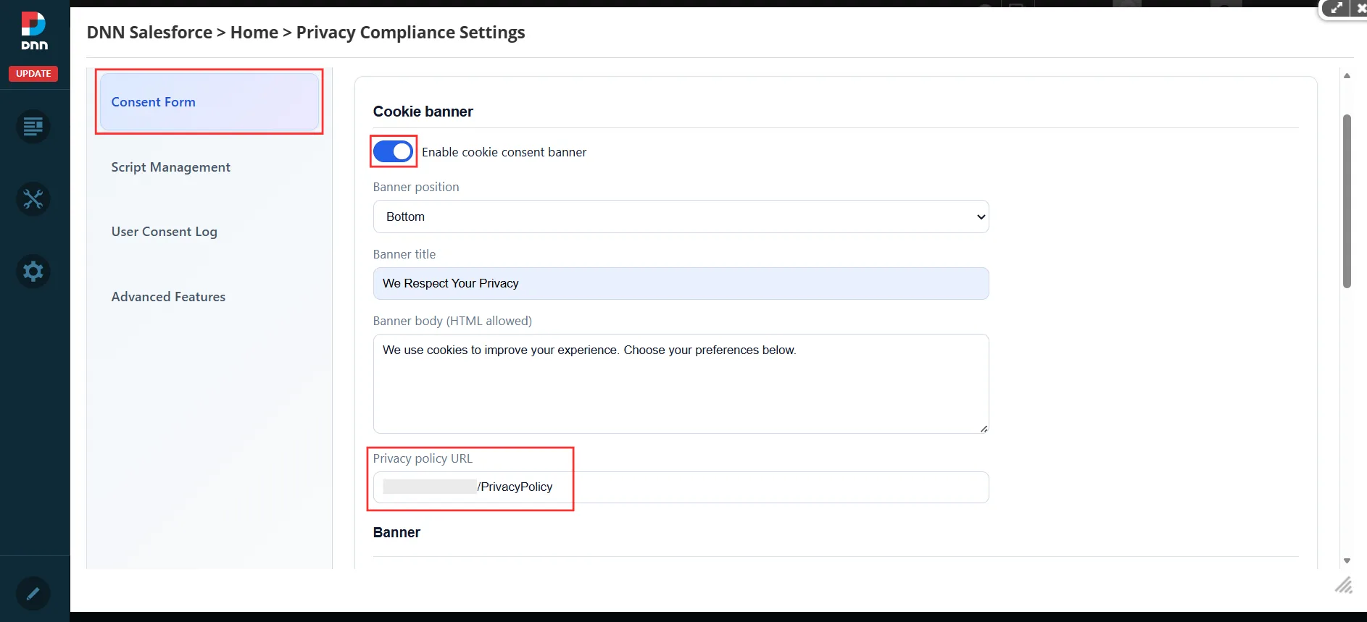
Task: Click the Banner title input field
Action: pyautogui.click(x=681, y=283)
